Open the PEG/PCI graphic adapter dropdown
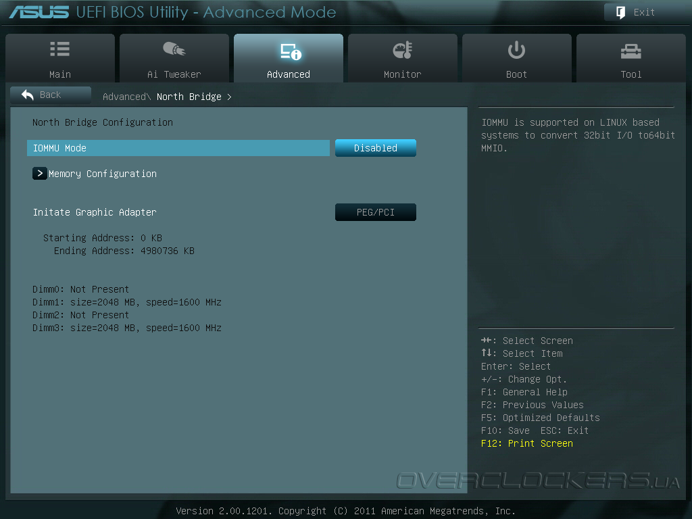 376,212
